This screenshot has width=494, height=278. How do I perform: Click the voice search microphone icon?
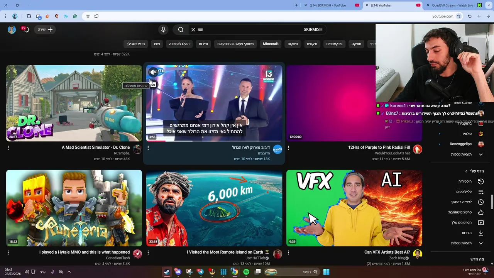point(163,30)
